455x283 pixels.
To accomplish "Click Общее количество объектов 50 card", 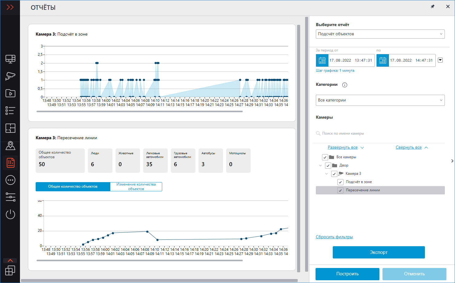I will pyautogui.click(x=60, y=161).
